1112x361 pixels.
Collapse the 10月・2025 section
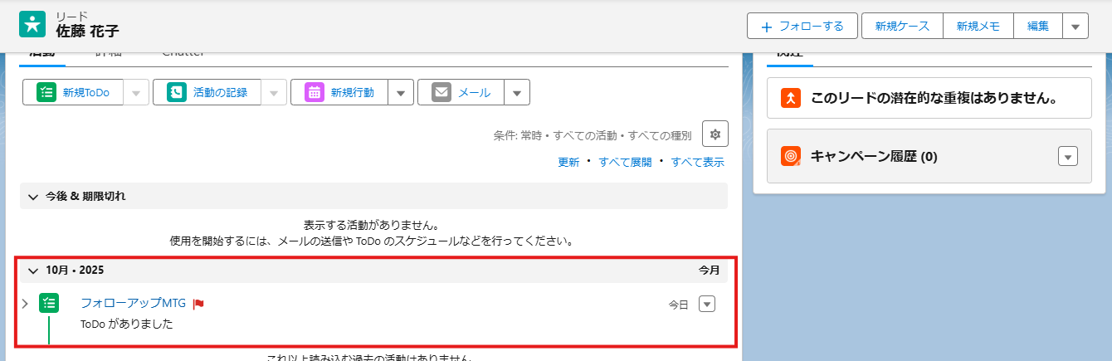click(33, 271)
